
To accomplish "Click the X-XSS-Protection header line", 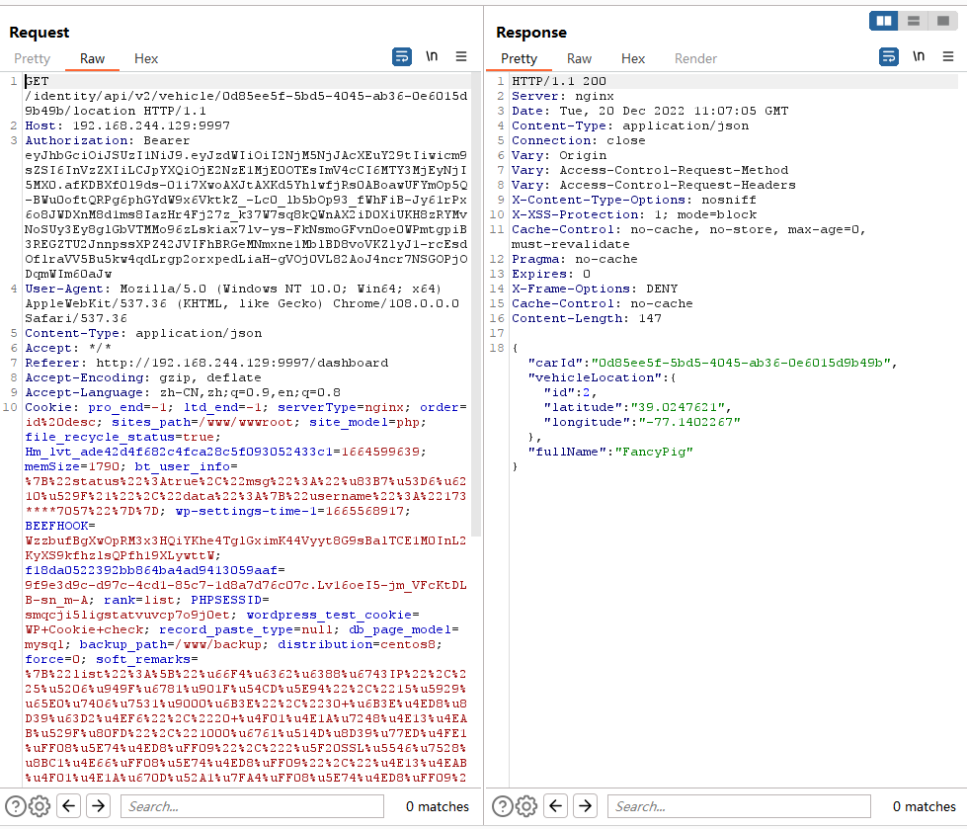I will coord(634,214).
